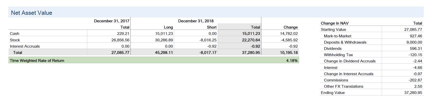This screenshot has width=430, height=100.
Task: Select the Long column header
Action: pos(168,27)
